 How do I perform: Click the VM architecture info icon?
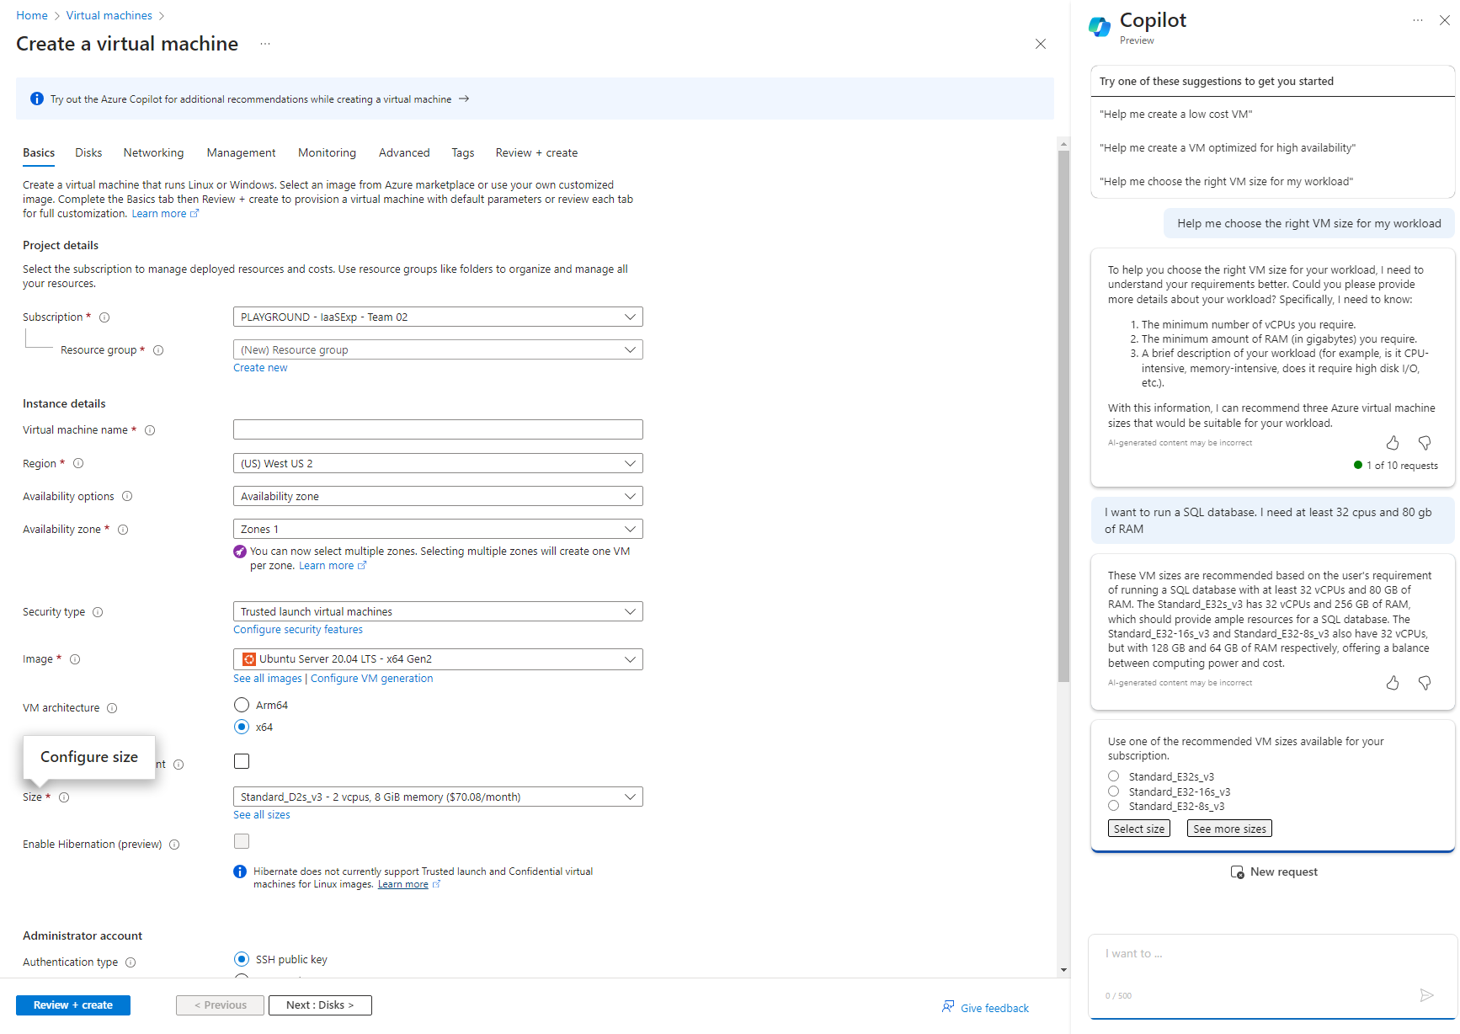[x=112, y=708]
